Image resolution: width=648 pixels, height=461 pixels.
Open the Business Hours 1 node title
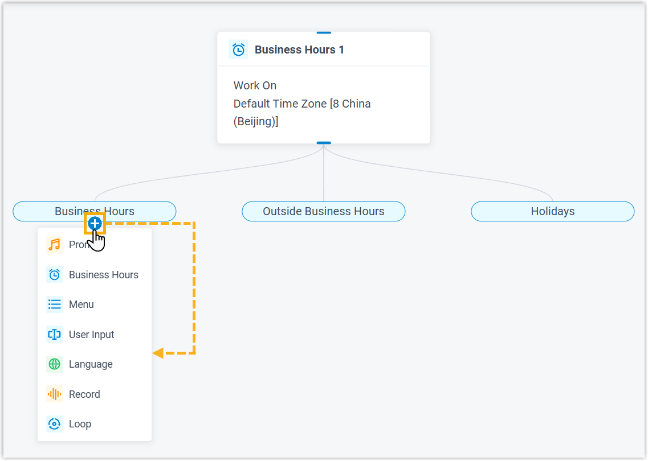point(299,50)
